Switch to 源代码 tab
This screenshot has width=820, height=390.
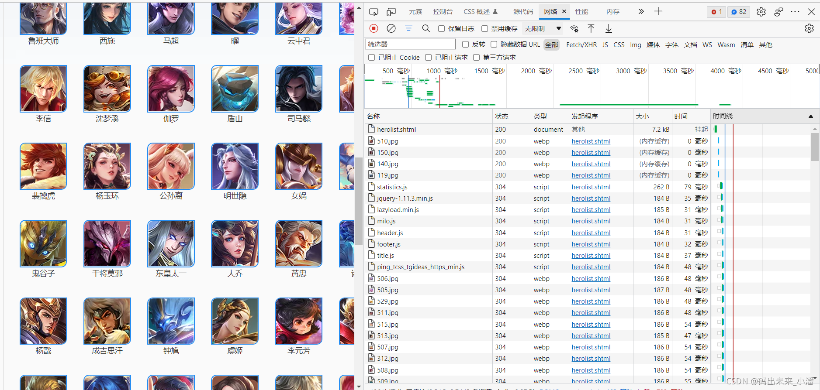[523, 12]
